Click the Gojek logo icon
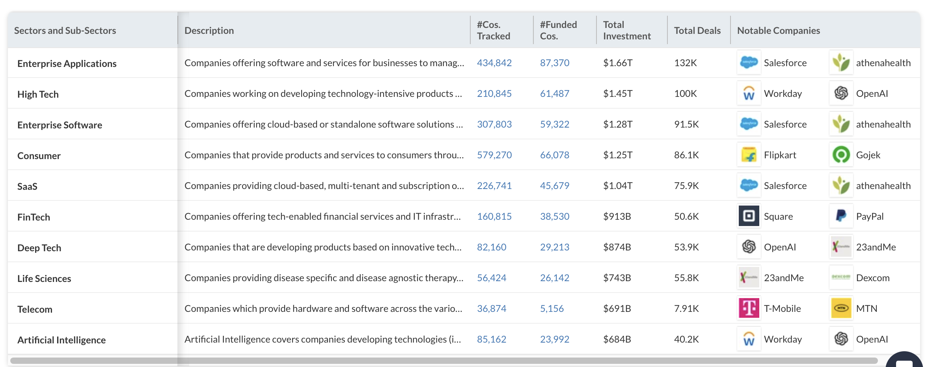 pyautogui.click(x=841, y=155)
